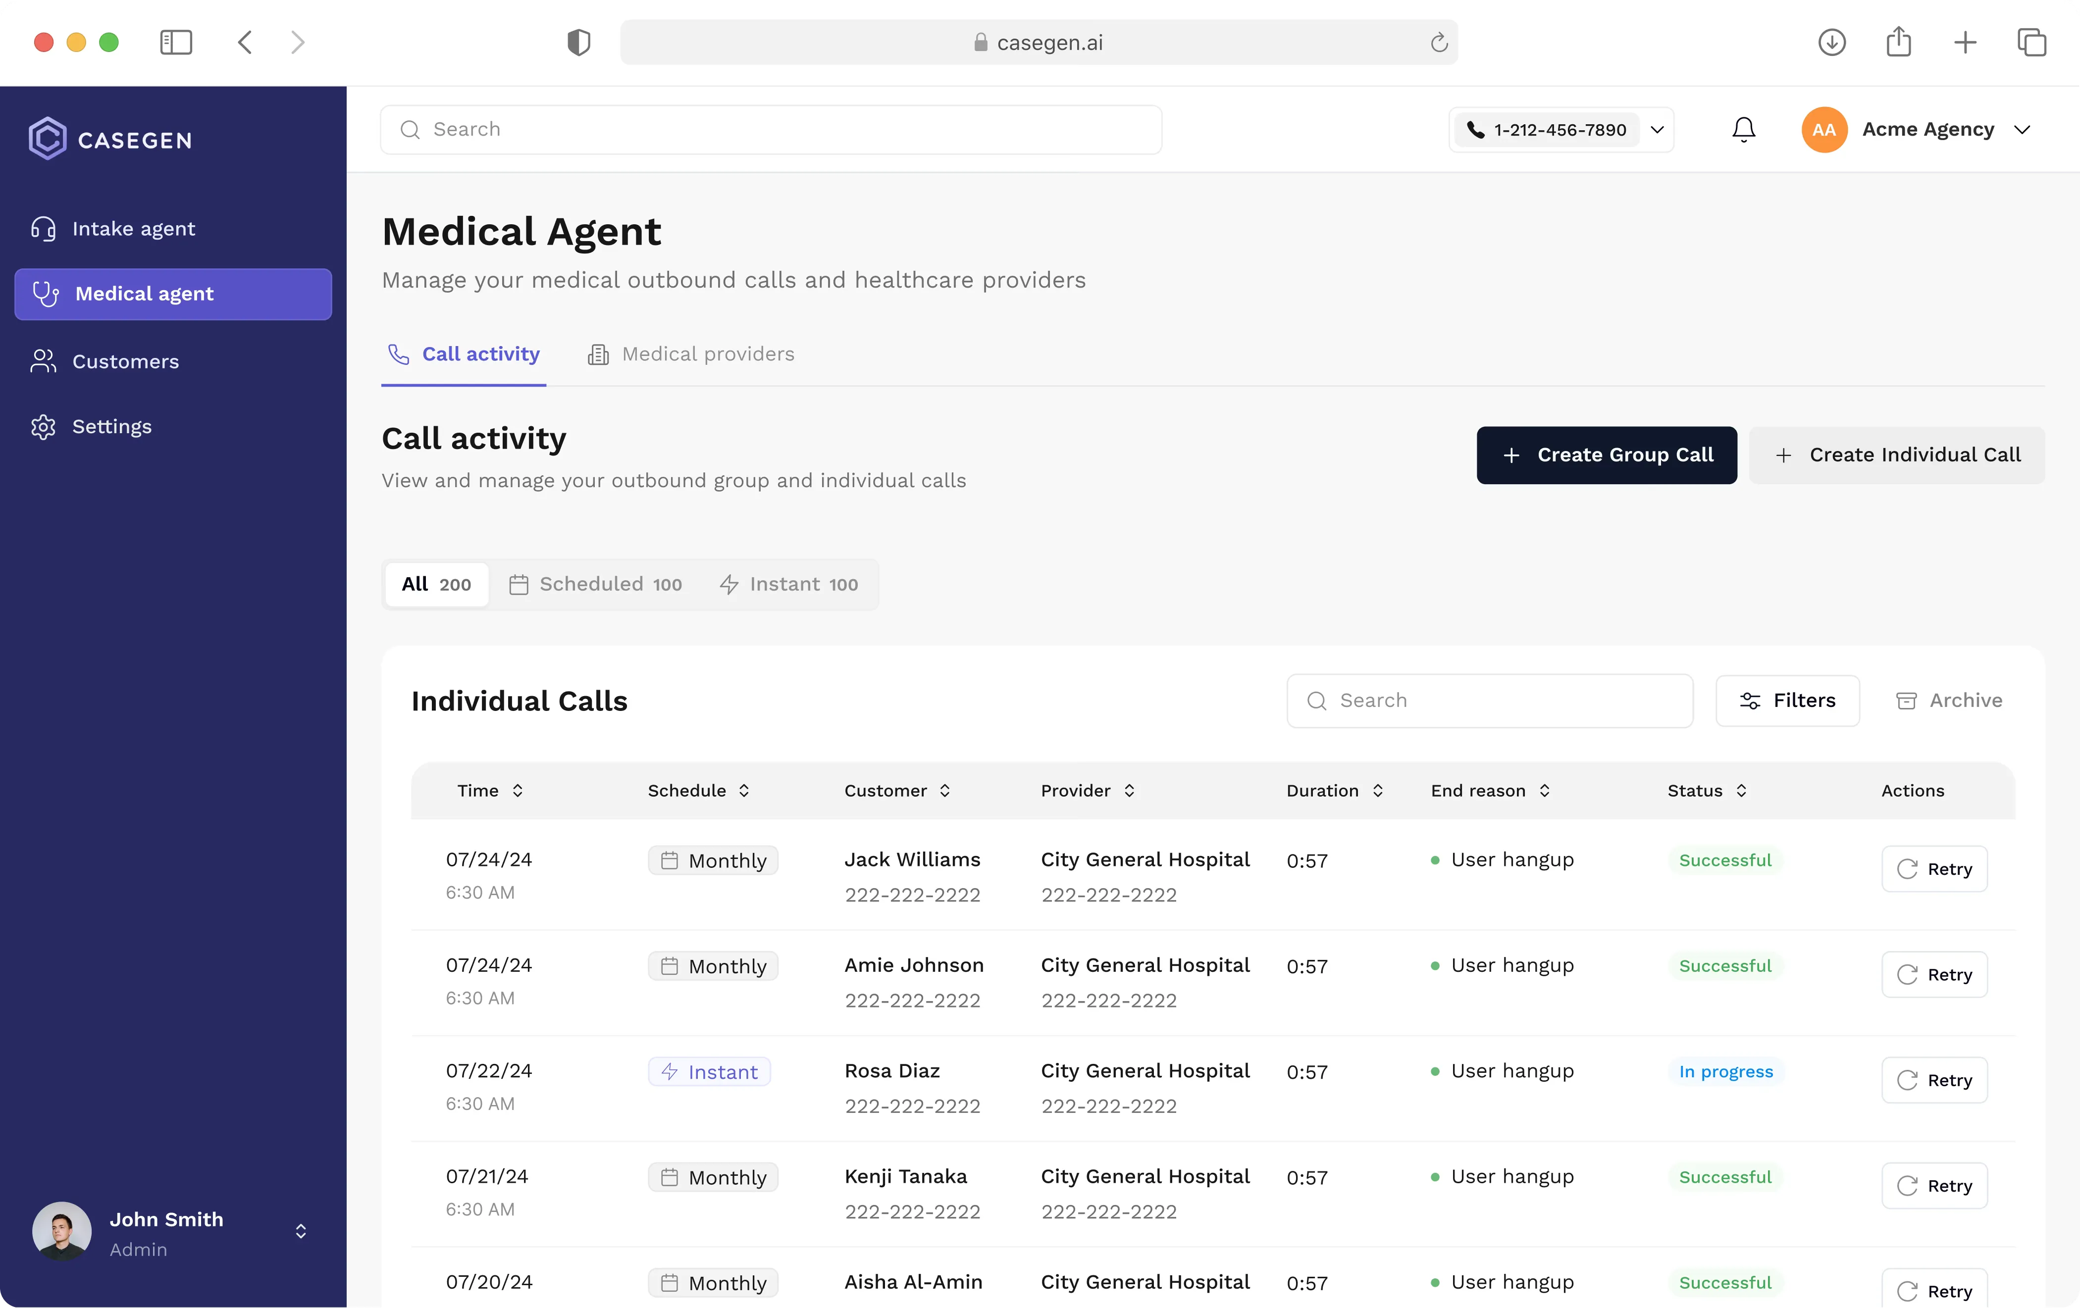Select the Scheduled 100 filter tab
The image size is (2080, 1308).
pos(595,585)
